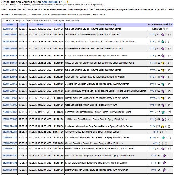
Task: Click yellow star in Bright Crystal EUR 6,50 row
Action: [x=163, y=98]
